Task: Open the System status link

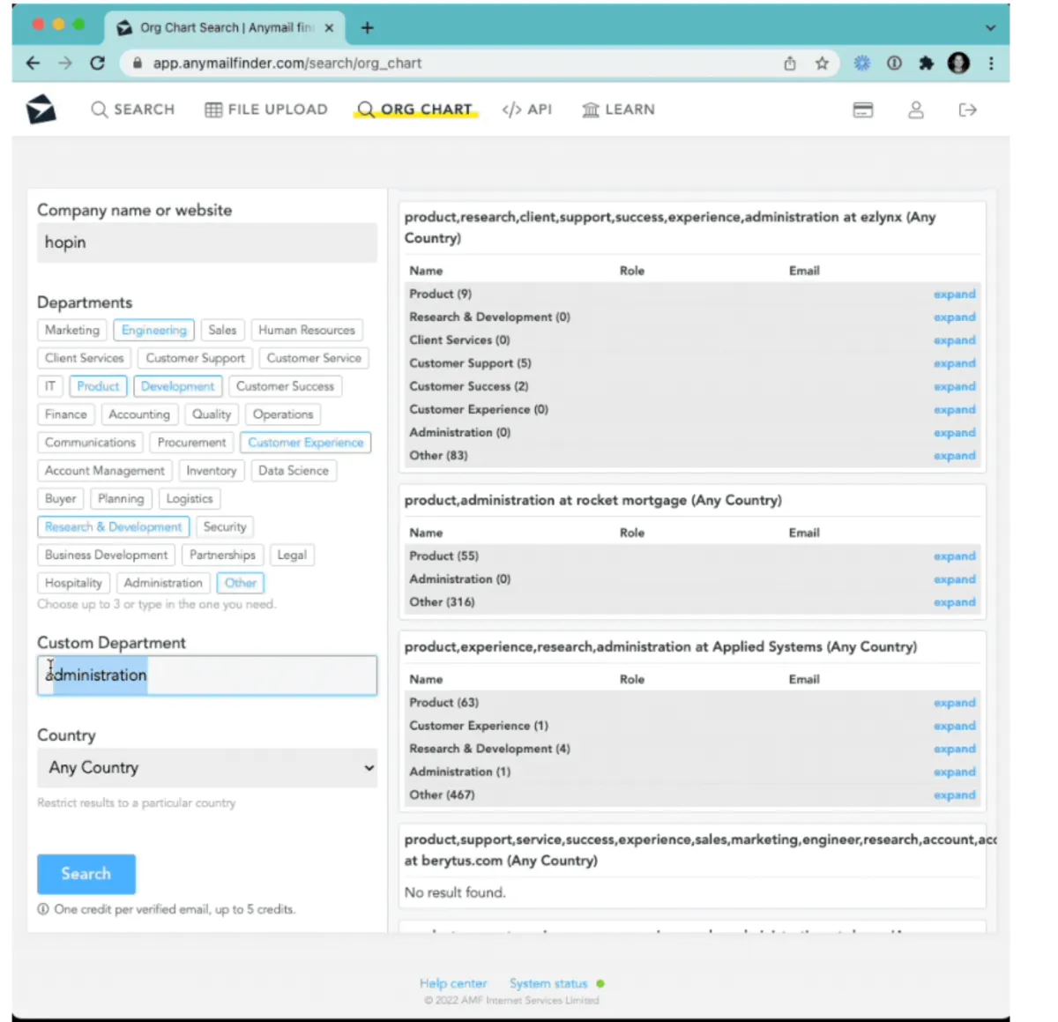Action: 548,983
